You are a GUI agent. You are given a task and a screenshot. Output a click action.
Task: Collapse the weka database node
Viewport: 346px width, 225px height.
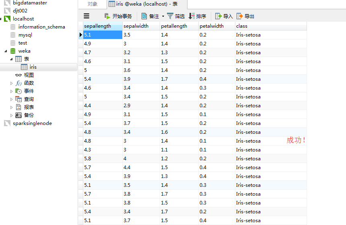click(6, 51)
